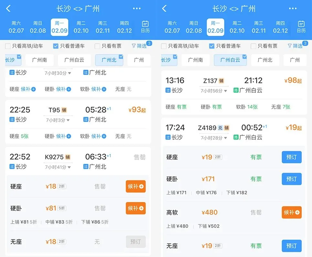Image resolution: width=312 pixels, height=257 pixels.
Task: Select 广州 station chip in right panel
Action: point(295,60)
